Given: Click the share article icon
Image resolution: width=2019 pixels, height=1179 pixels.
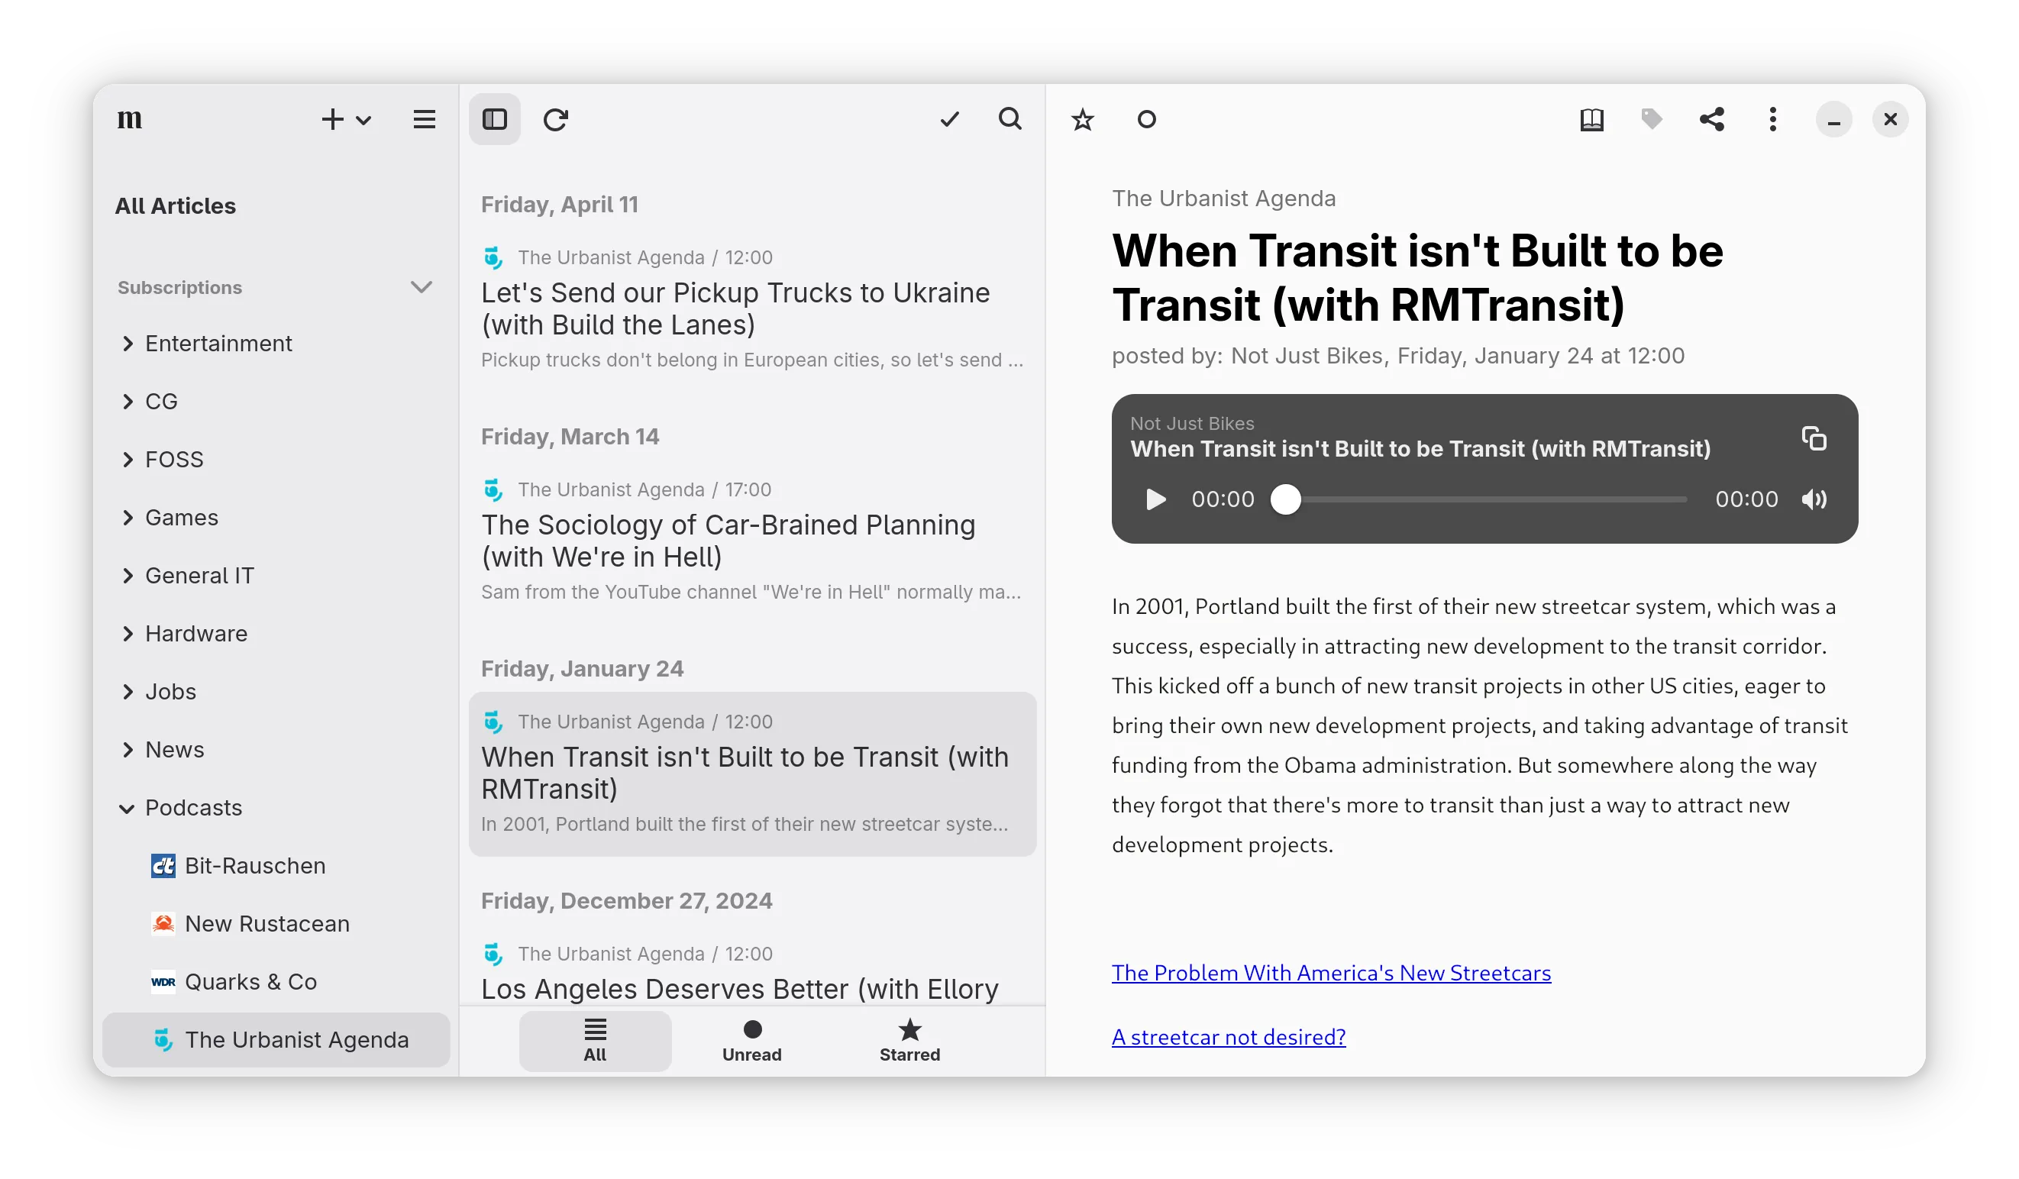Looking at the screenshot, I should point(1711,120).
